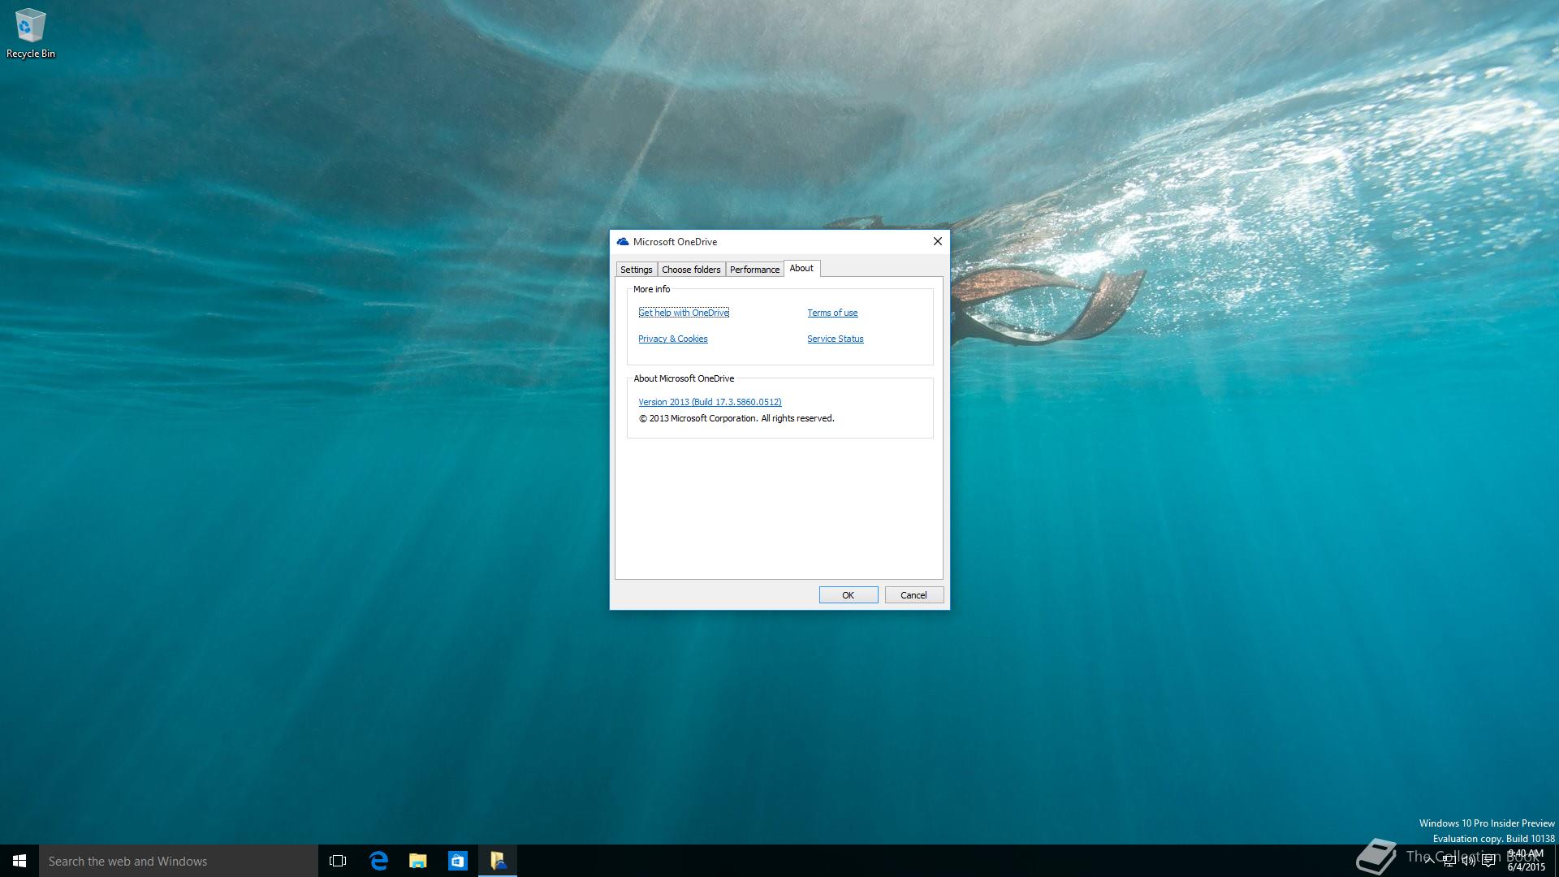Screen dimensions: 1559x877
Task: Open the Windows Store taskbar icon
Action: tap(458, 861)
